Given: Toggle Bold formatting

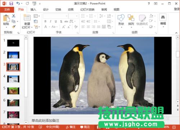Looking at the screenshot, I should (x=45, y=21).
